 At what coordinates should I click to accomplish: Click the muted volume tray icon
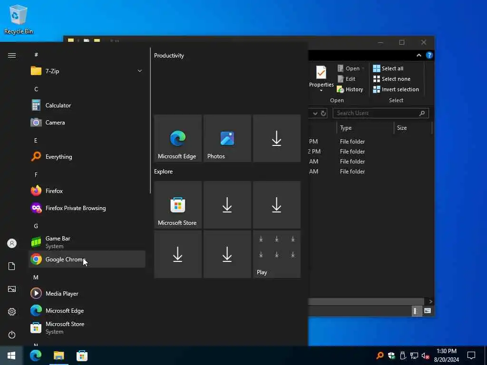pos(425,355)
